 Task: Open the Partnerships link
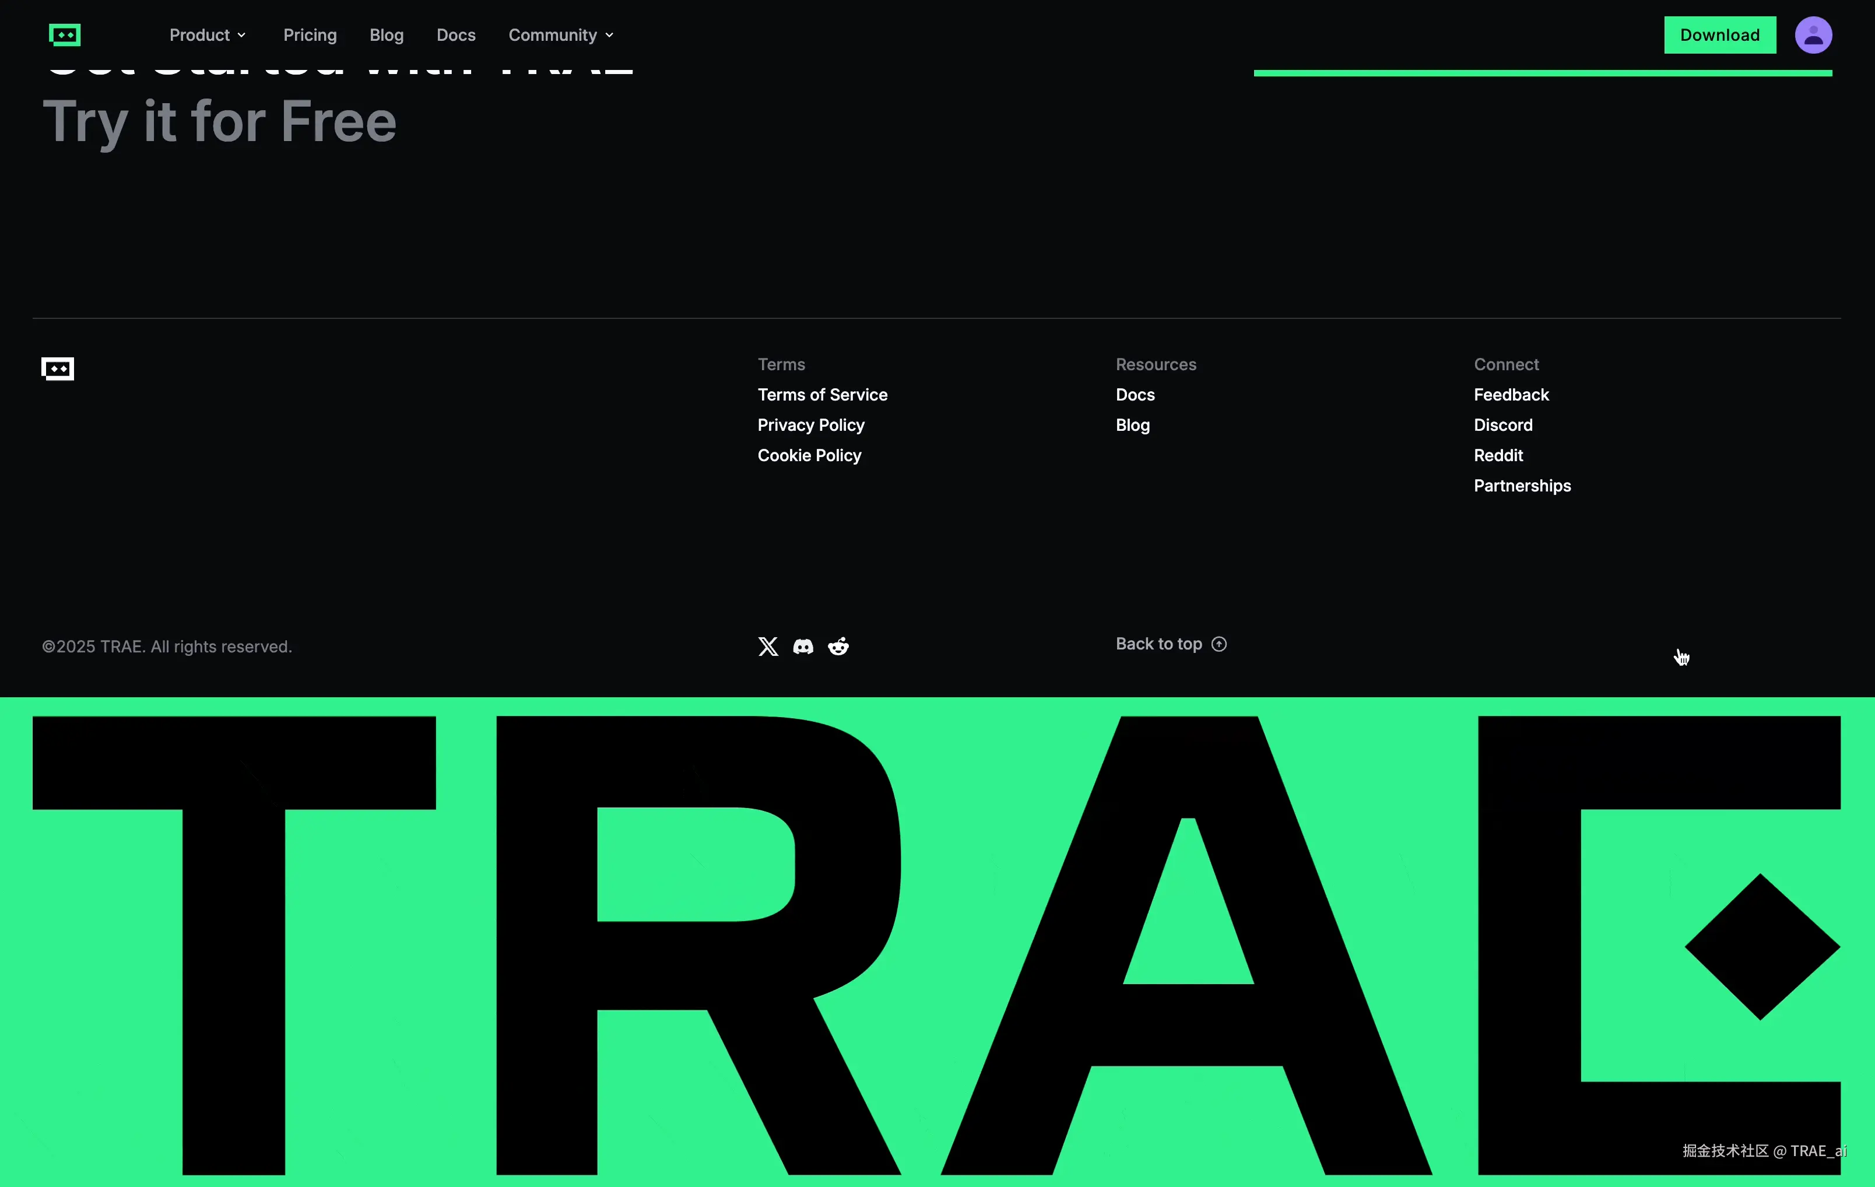1522,486
